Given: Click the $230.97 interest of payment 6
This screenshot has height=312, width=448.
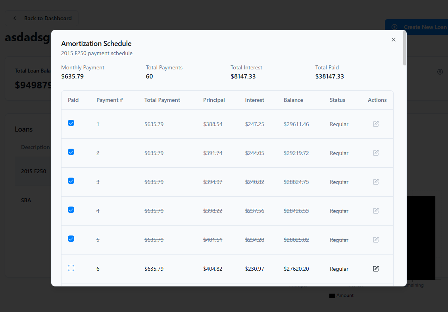Looking at the screenshot, I should pyautogui.click(x=255, y=269).
